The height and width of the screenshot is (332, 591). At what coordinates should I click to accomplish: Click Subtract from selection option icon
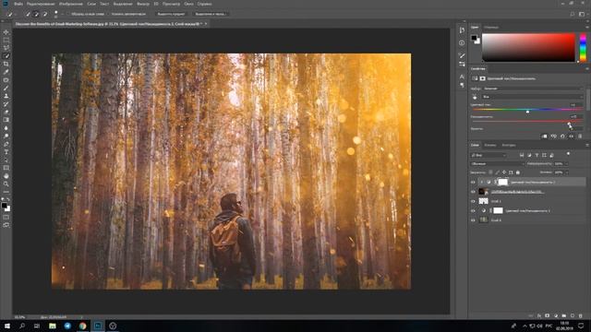pyautogui.click(x=45, y=14)
